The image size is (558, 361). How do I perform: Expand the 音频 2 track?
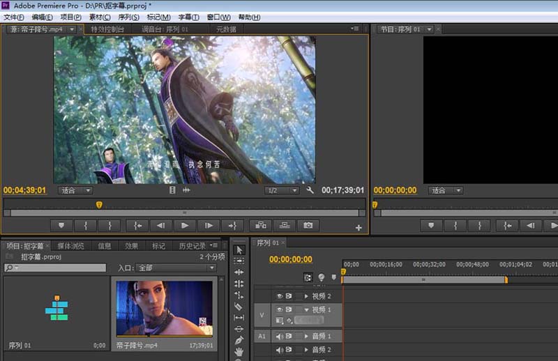click(x=306, y=350)
